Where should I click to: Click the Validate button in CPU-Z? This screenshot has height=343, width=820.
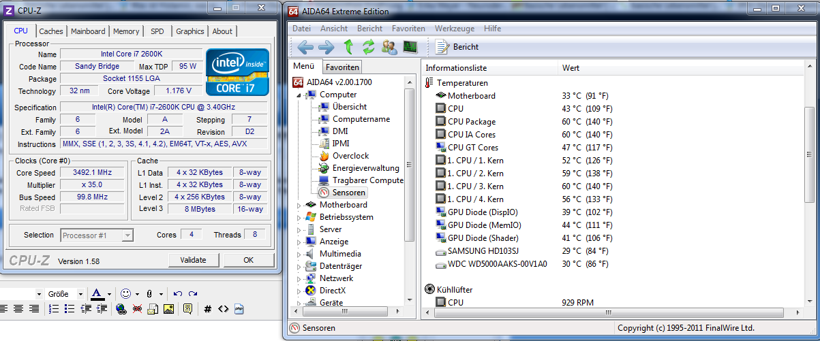tap(193, 260)
